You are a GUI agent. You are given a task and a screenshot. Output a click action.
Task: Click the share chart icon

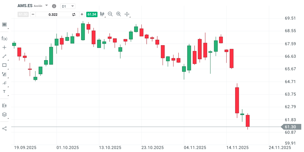(x=4, y=128)
